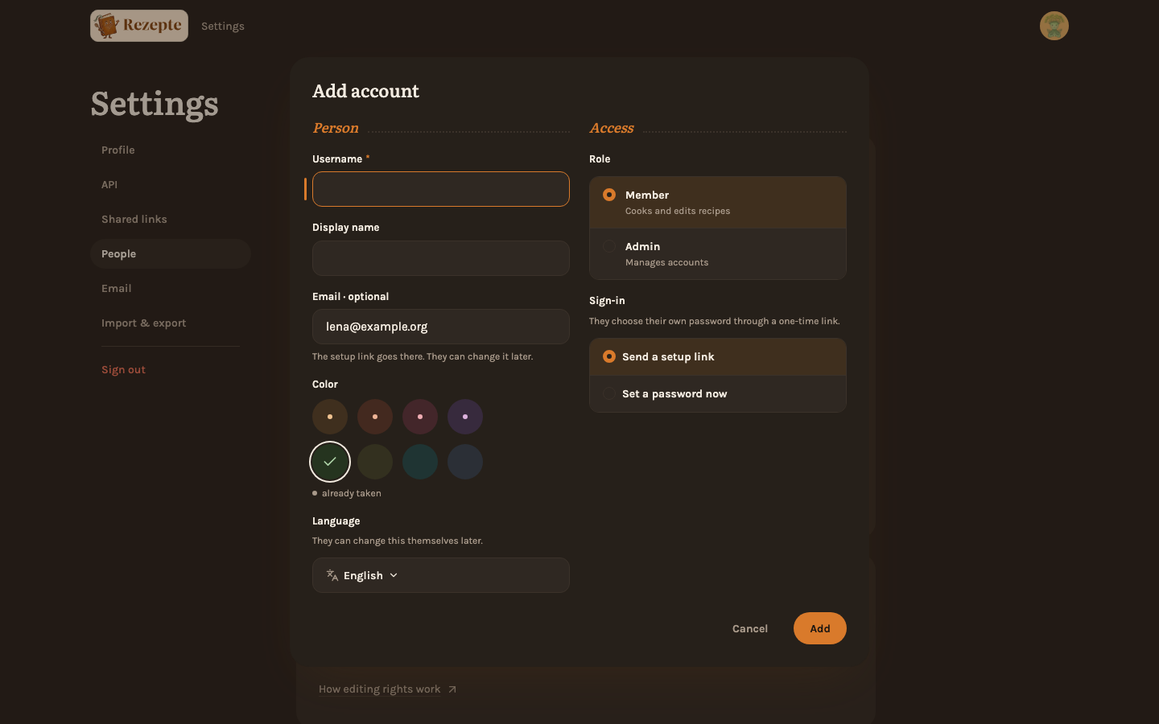The height and width of the screenshot is (724, 1159).
Task: Select People in the sidebar
Action: coord(171,253)
